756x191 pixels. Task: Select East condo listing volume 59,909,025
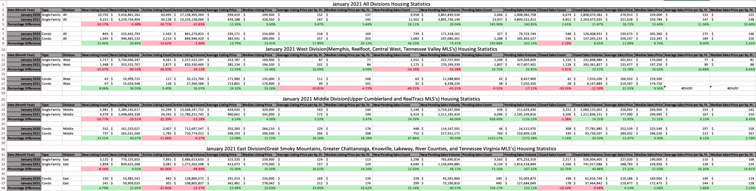[125, 183]
